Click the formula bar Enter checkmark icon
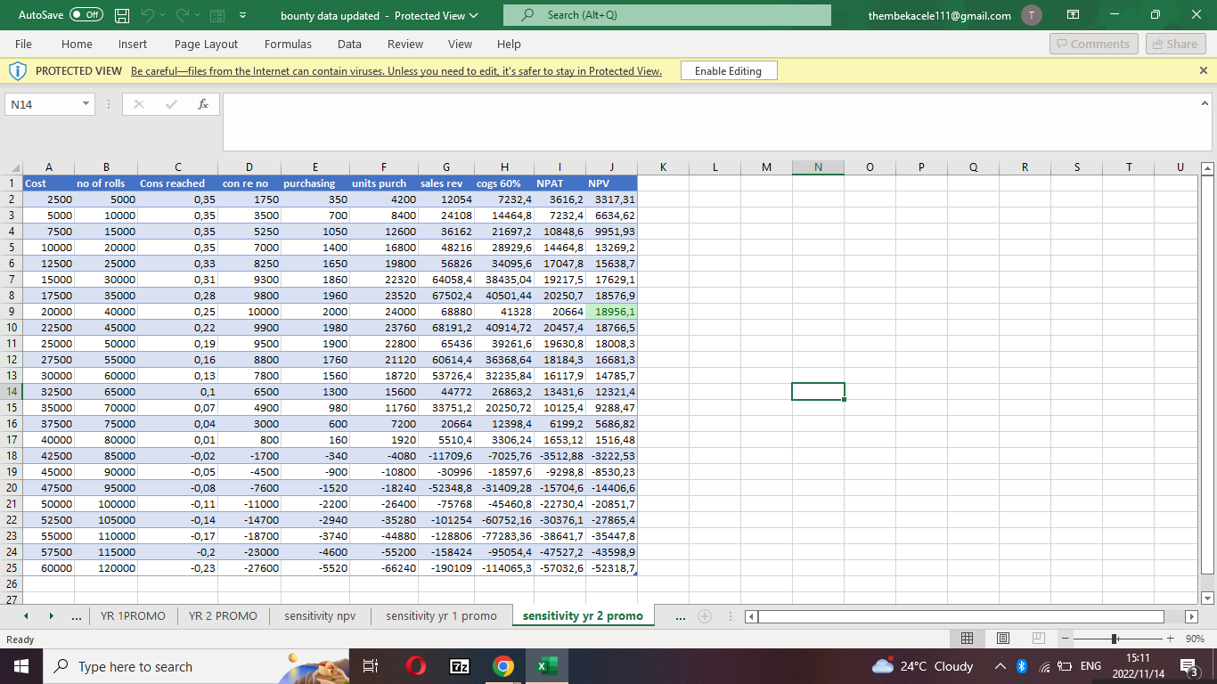Image resolution: width=1217 pixels, height=684 pixels. pos(171,104)
